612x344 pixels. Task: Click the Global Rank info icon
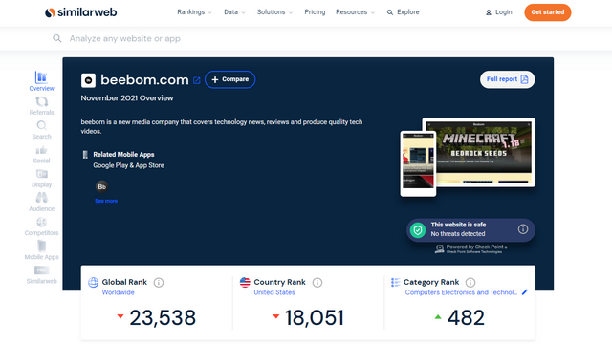click(159, 283)
